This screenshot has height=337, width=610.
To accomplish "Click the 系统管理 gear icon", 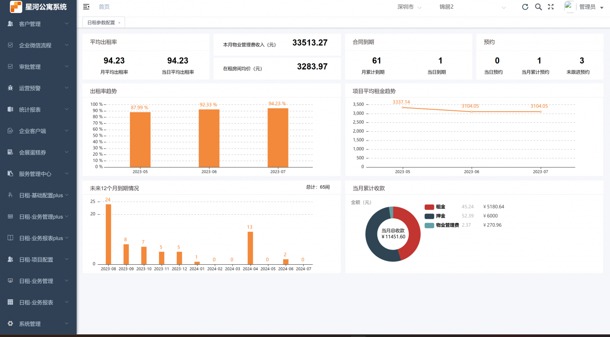I will click(x=10, y=324).
